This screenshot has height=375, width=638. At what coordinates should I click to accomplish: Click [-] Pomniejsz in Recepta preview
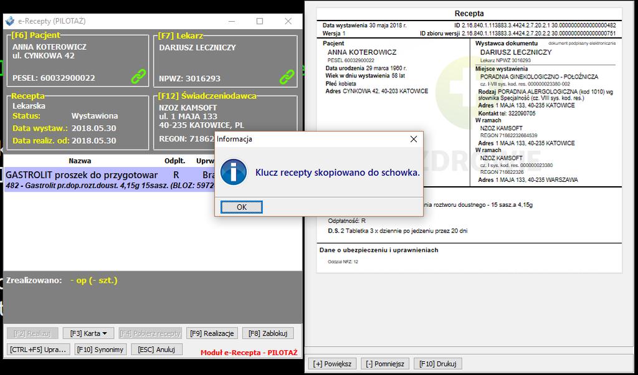[x=385, y=364]
